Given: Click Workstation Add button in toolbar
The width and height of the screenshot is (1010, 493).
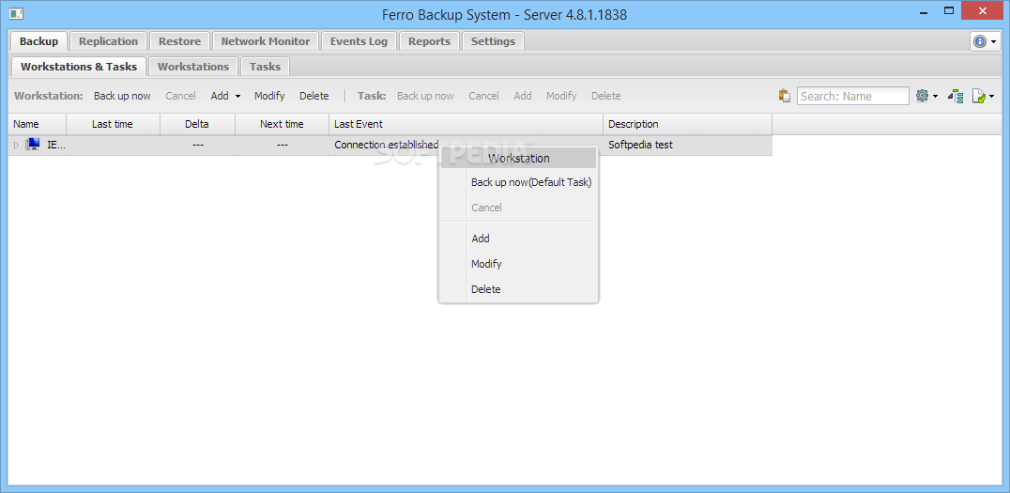Looking at the screenshot, I should pos(220,96).
